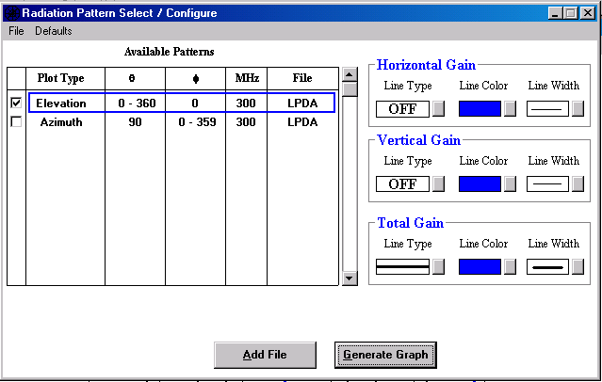
Task: Open Horizontal Gain Line Type dropdown button
Action: (x=438, y=108)
